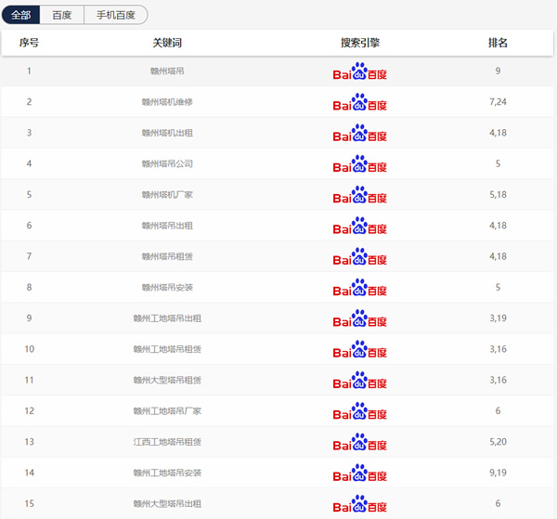557x519 pixels.
Task: Click ranking 3,16 for 赣州工地塔吊租赁
Action: click(x=498, y=349)
